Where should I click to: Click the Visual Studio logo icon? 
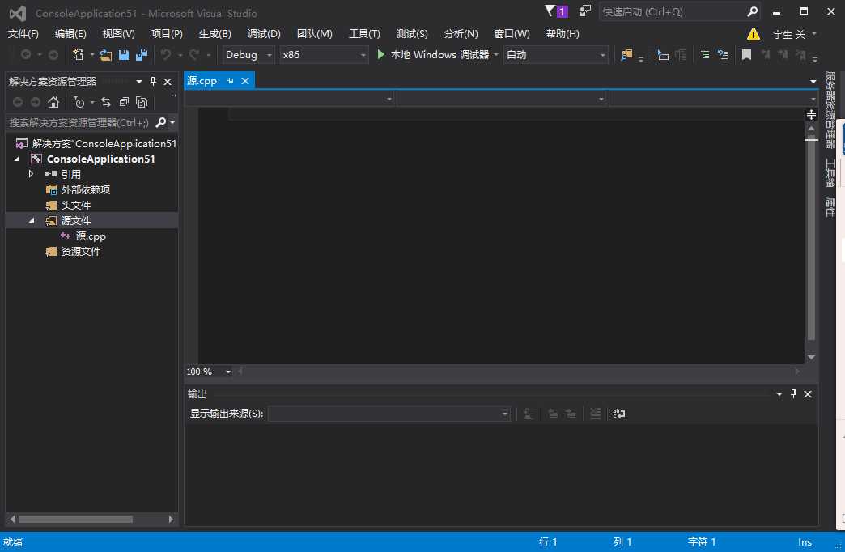17,13
